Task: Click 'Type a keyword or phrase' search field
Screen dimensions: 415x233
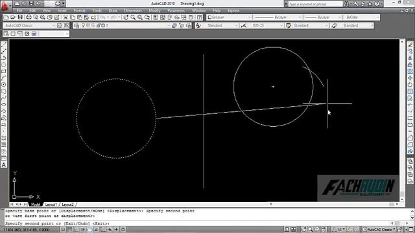Action: click(x=315, y=4)
